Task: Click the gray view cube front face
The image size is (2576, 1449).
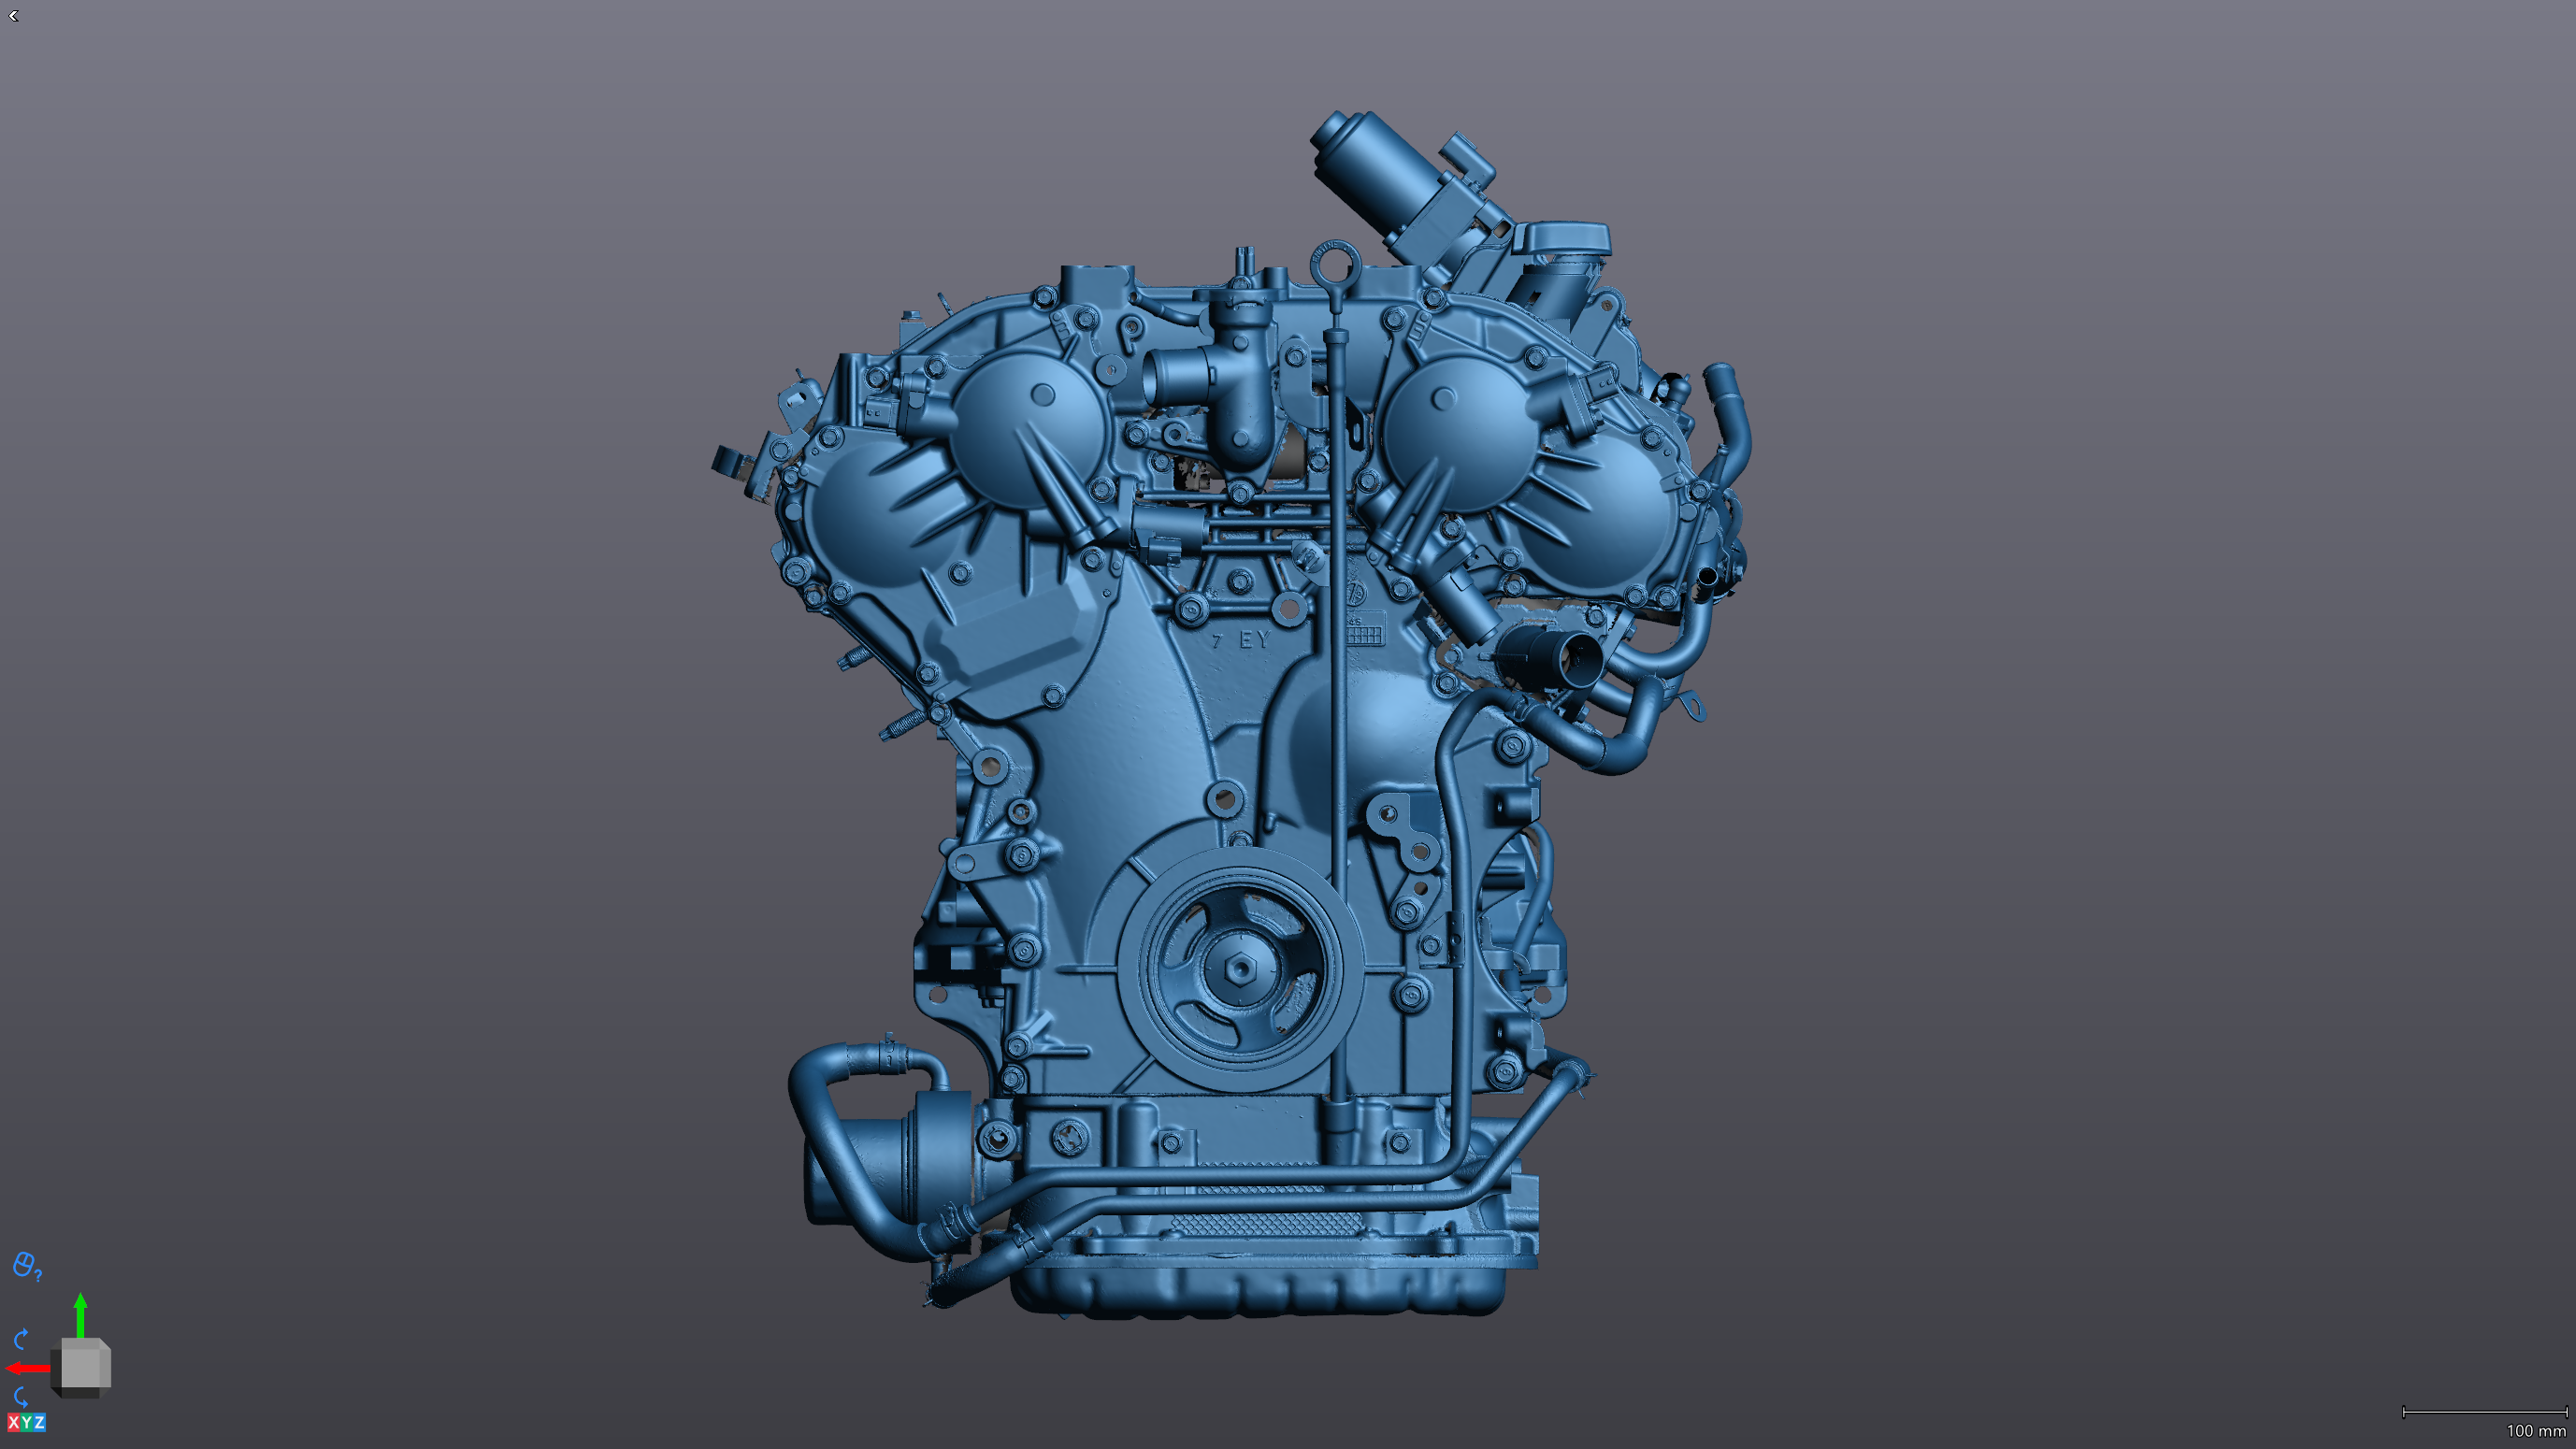Action: [x=80, y=1368]
